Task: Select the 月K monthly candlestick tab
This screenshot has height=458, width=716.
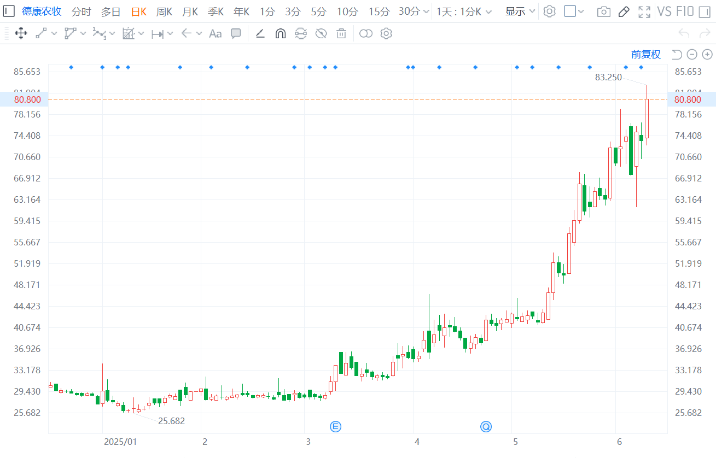Action: pyautogui.click(x=190, y=11)
